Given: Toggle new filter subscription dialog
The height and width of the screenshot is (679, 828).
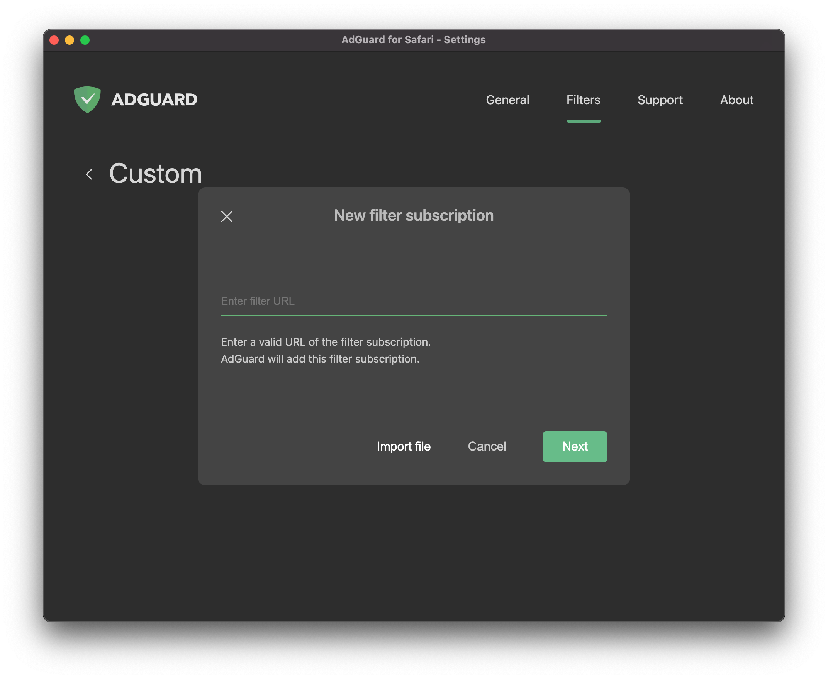Looking at the screenshot, I should pyautogui.click(x=227, y=216).
